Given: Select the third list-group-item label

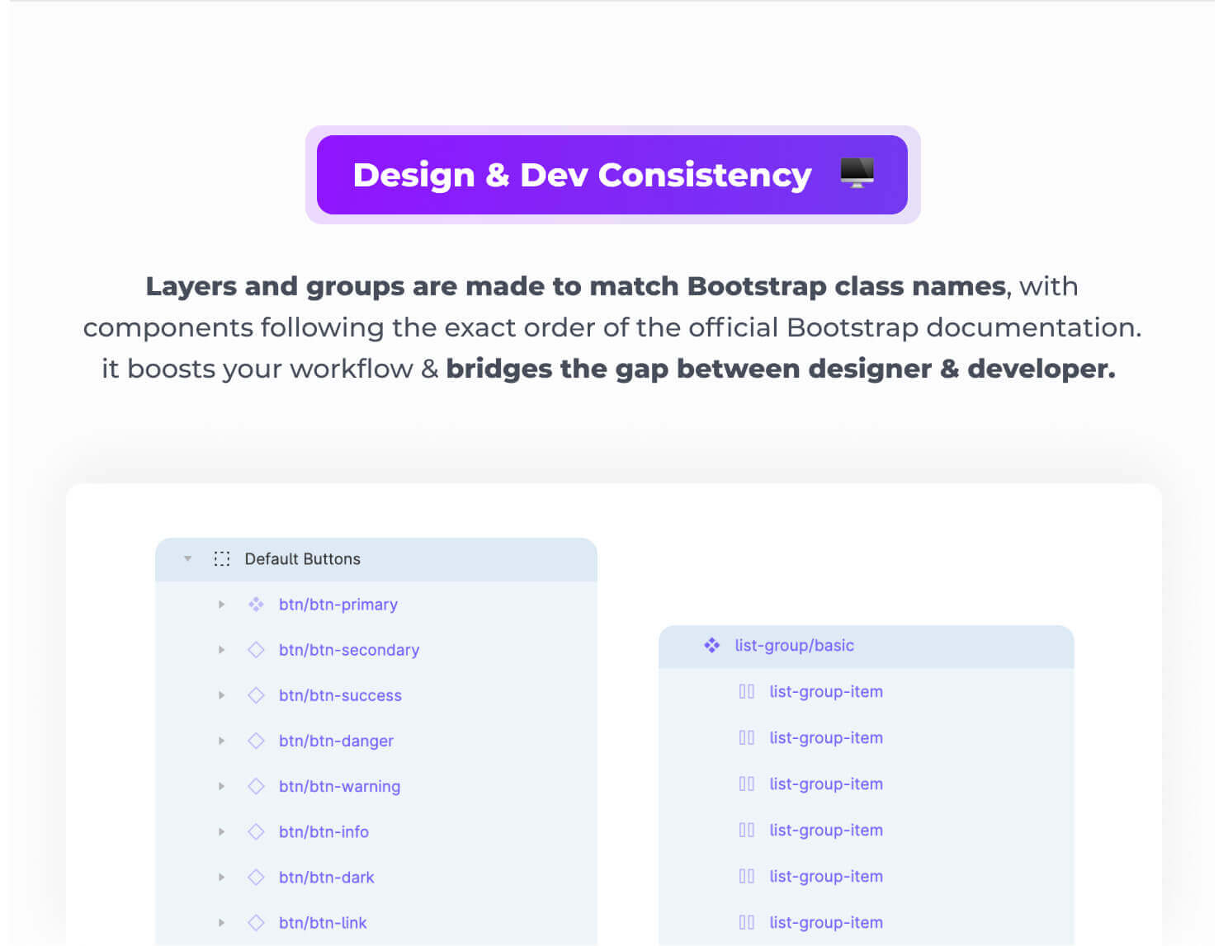Looking at the screenshot, I should (x=826, y=784).
